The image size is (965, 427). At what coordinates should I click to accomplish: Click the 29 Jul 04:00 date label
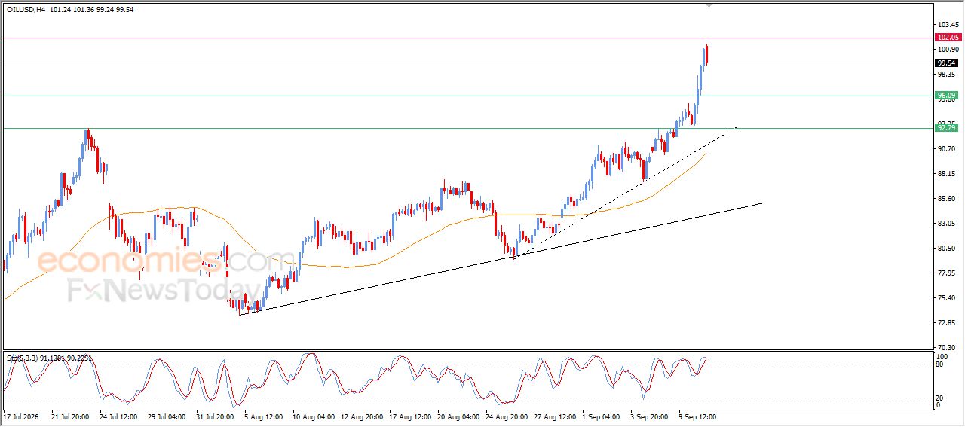(x=167, y=416)
